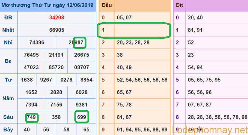Select the Ba prize number 85720
This screenshot has height=135, width=248.
tap(56, 67)
